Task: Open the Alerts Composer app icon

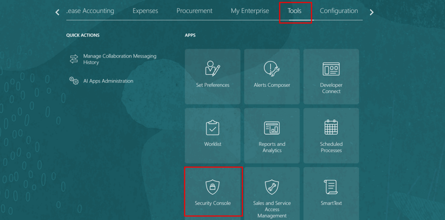Action: click(x=272, y=69)
